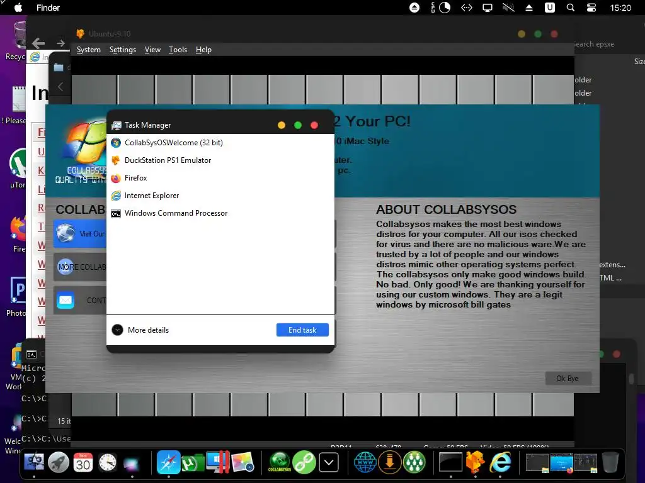The height and width of the screenshot is (483, 645).
Task: Open the CollabSysOS green globe dock icon
Action: click(280, 462)
